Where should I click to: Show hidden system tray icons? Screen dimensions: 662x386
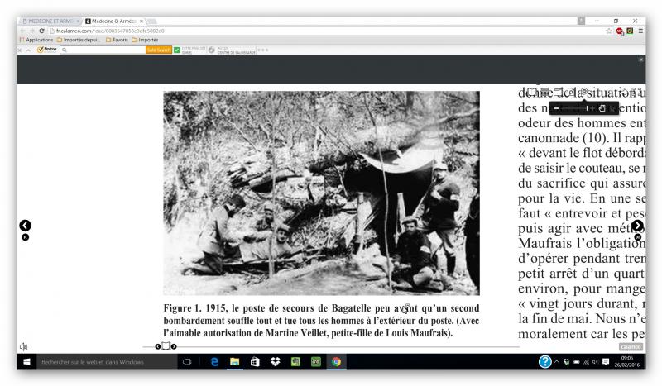[x=557, y=362]
